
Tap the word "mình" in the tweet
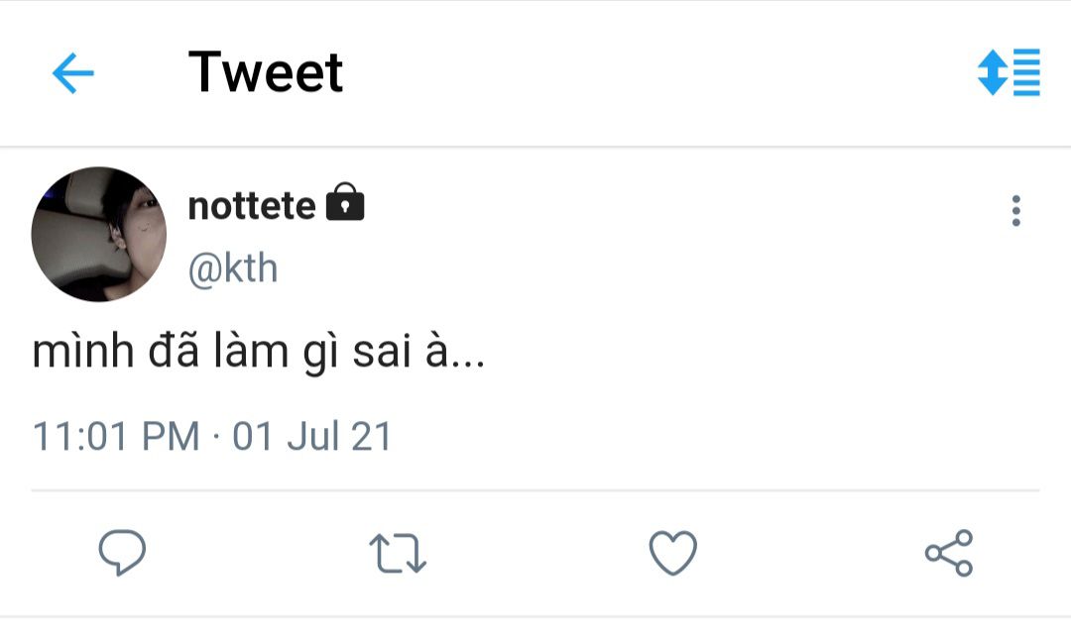pyautogui.click(x=83, y=352)
